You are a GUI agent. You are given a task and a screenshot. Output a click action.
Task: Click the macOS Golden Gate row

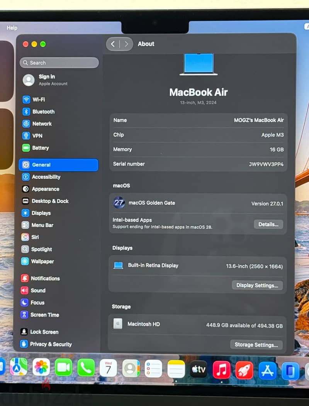coord(198,203)
